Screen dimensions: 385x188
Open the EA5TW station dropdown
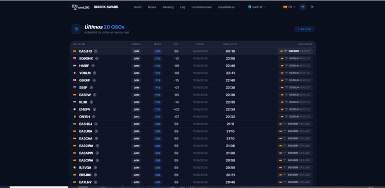coord(257,7)
